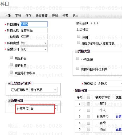Viewport: 122px width, 135px height.
Task: Open the 科目类型 dropdown
Action: pyautogui.click(x=34, y=43)
